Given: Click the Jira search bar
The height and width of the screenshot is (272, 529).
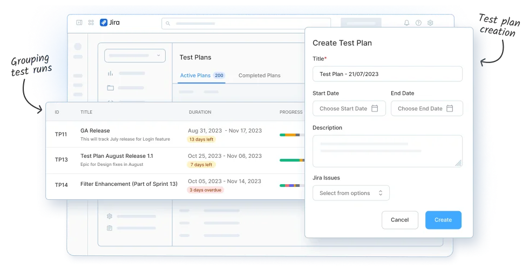Looking at the screenshot, I should point(246,24).
